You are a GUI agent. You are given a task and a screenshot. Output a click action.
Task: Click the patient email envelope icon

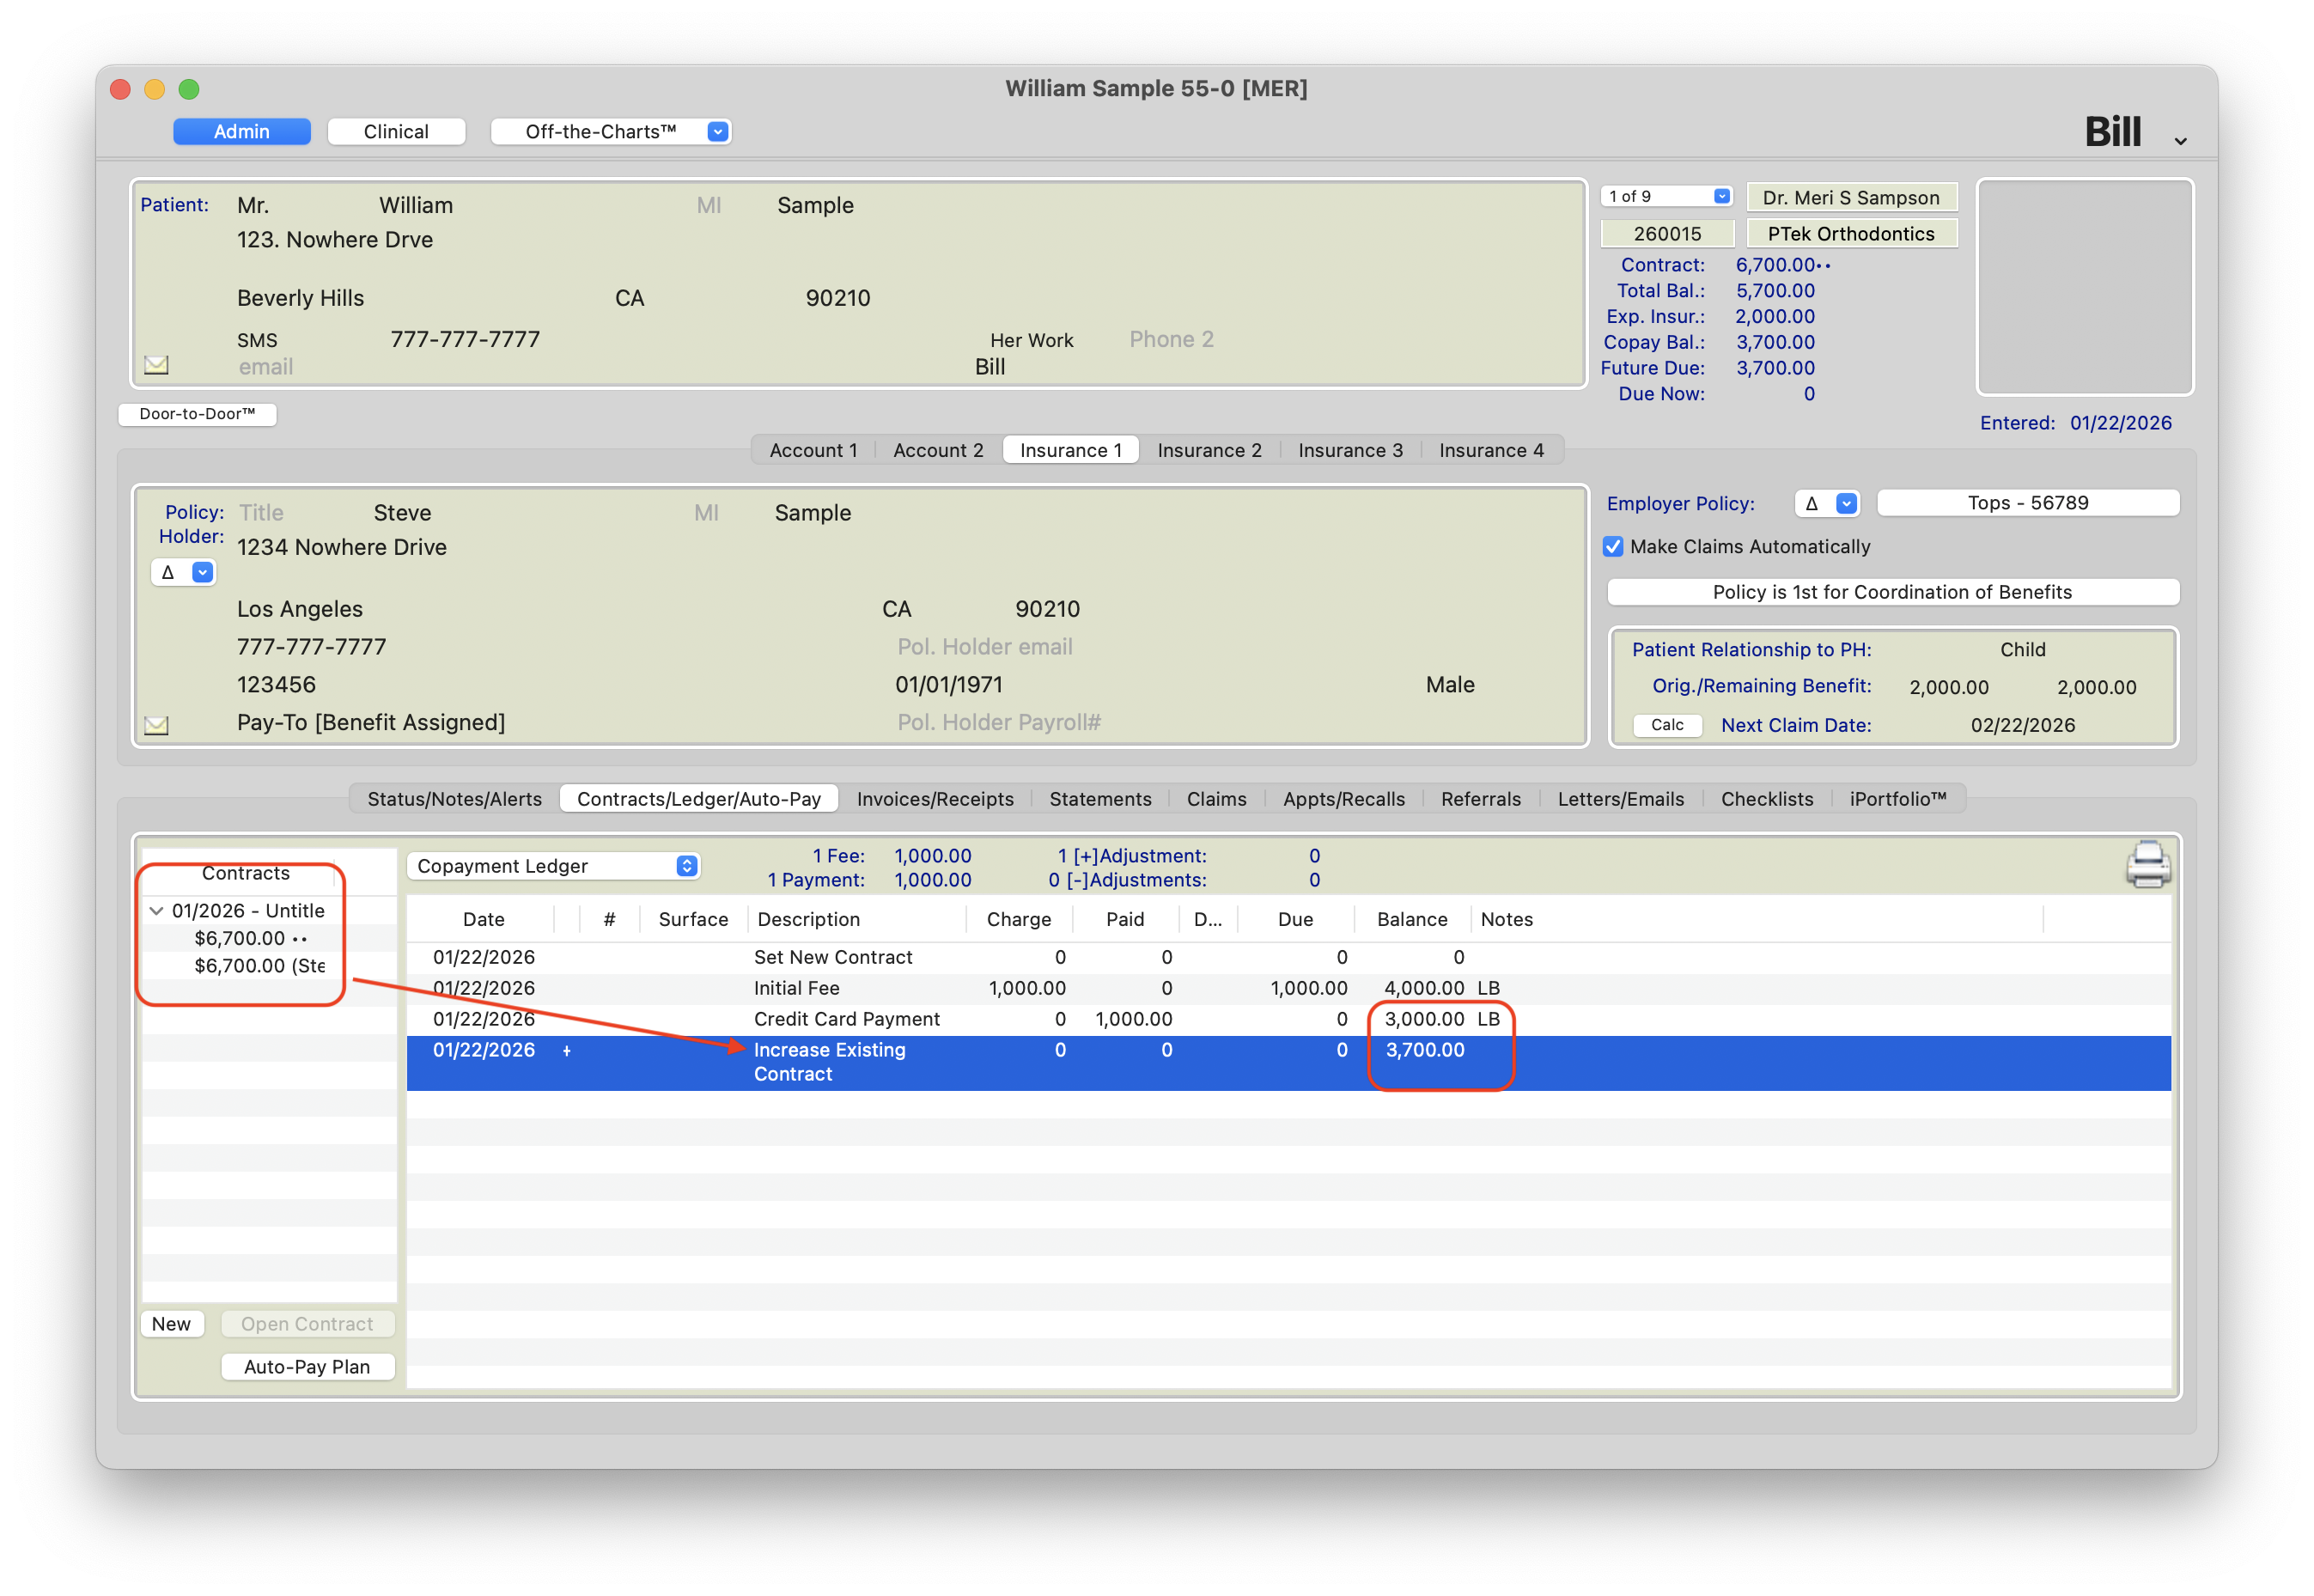(156, 365)
